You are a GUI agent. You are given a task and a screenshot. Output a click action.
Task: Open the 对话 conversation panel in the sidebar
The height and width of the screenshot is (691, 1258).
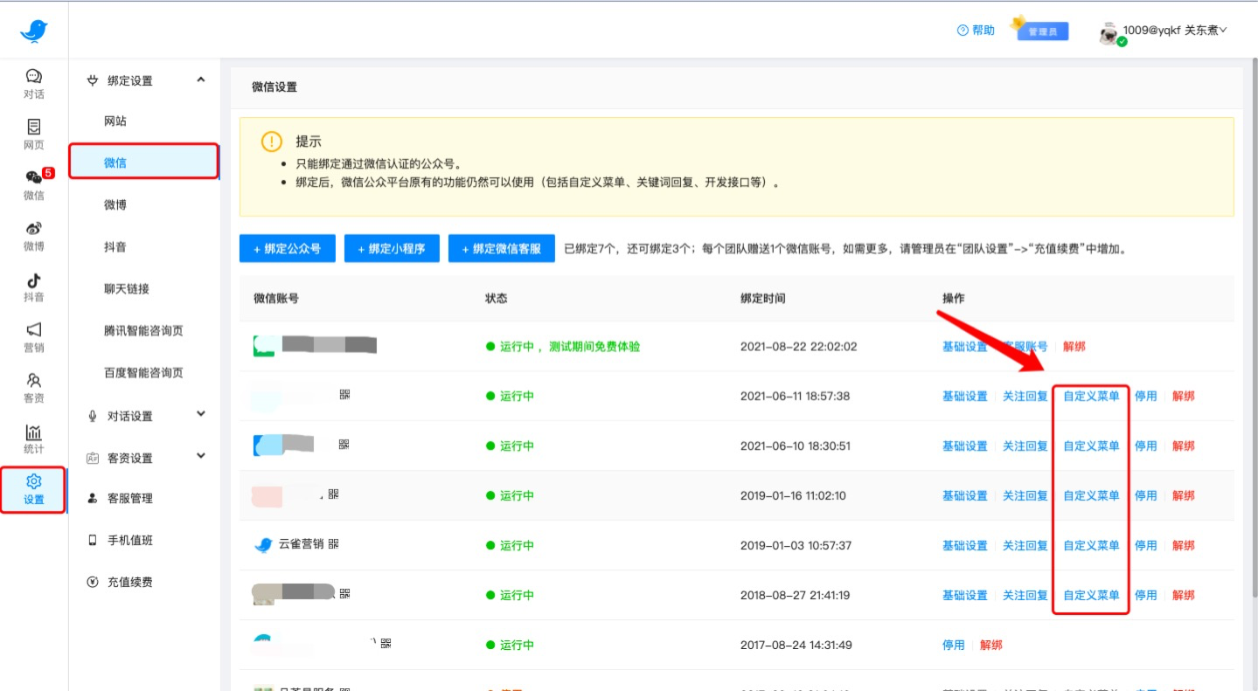coord(33,84)
